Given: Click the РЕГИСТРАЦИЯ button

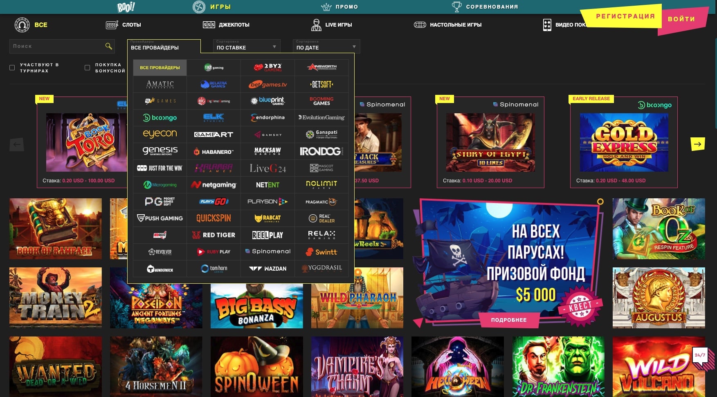Looking at the screenshot, I should tap(625, 16).
